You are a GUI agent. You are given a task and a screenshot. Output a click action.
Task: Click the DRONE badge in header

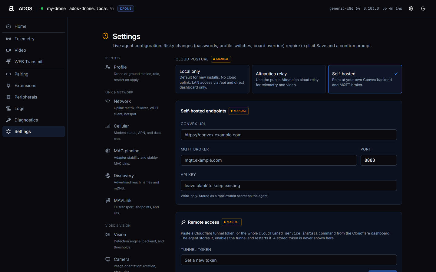click(x=126, y=8)
